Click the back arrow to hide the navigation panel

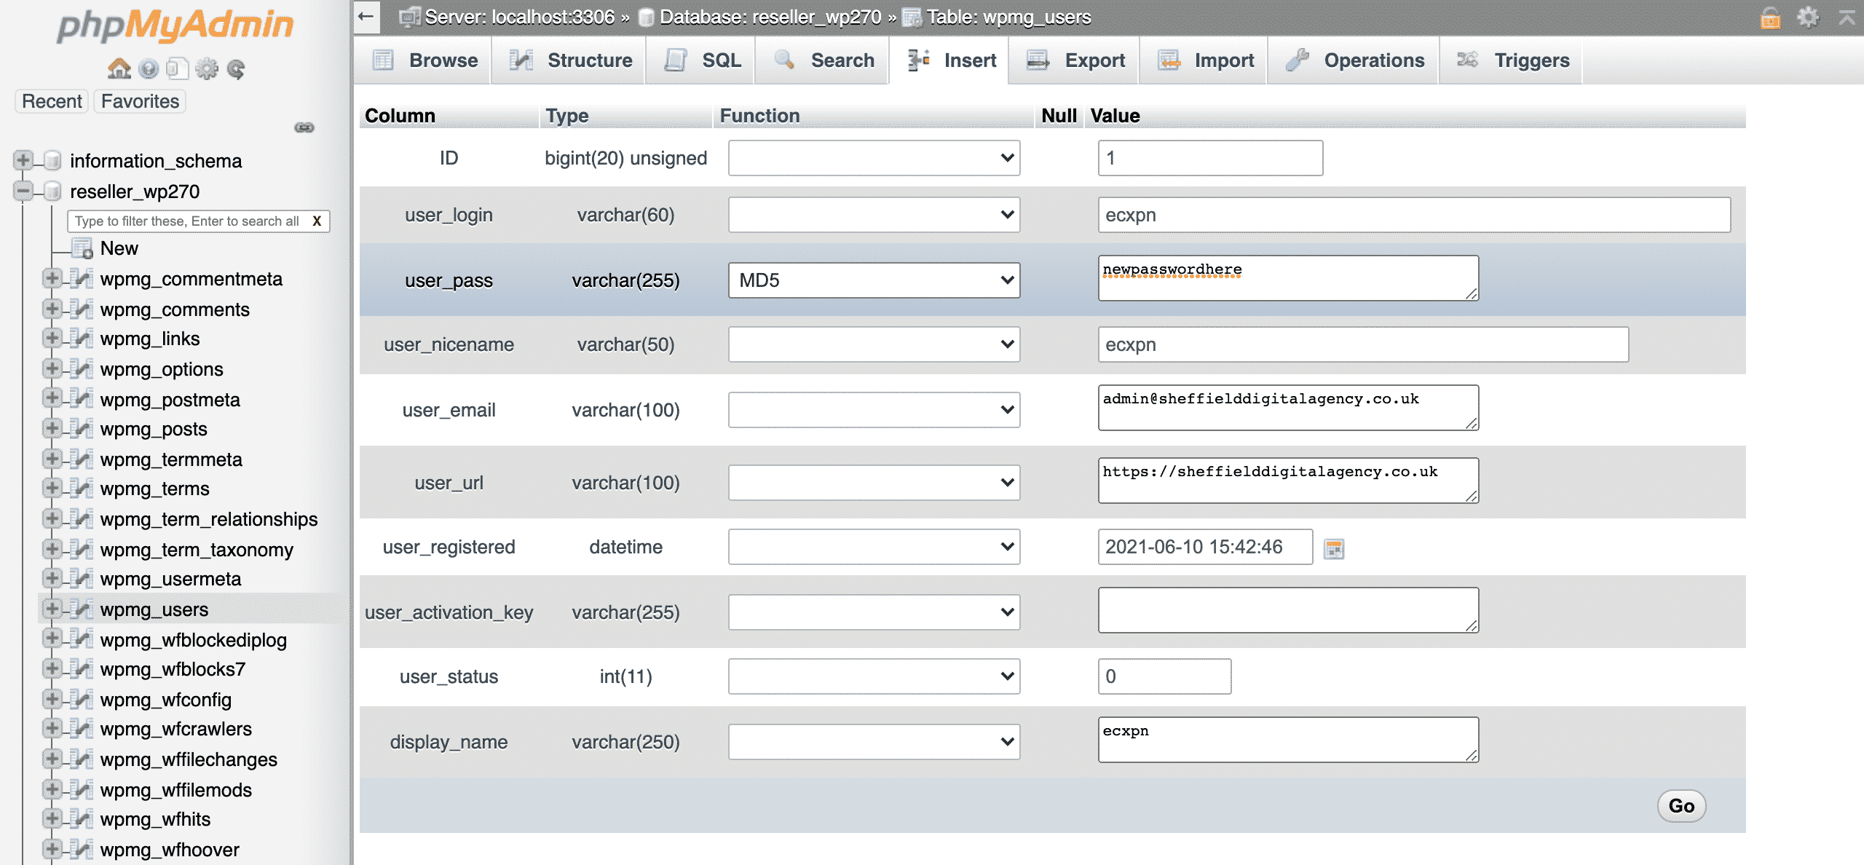[x=367, y=16]
